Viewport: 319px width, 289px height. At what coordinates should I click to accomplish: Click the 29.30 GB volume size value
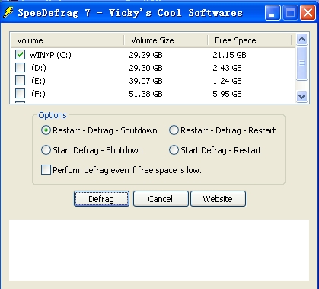[x=145, y=68]
